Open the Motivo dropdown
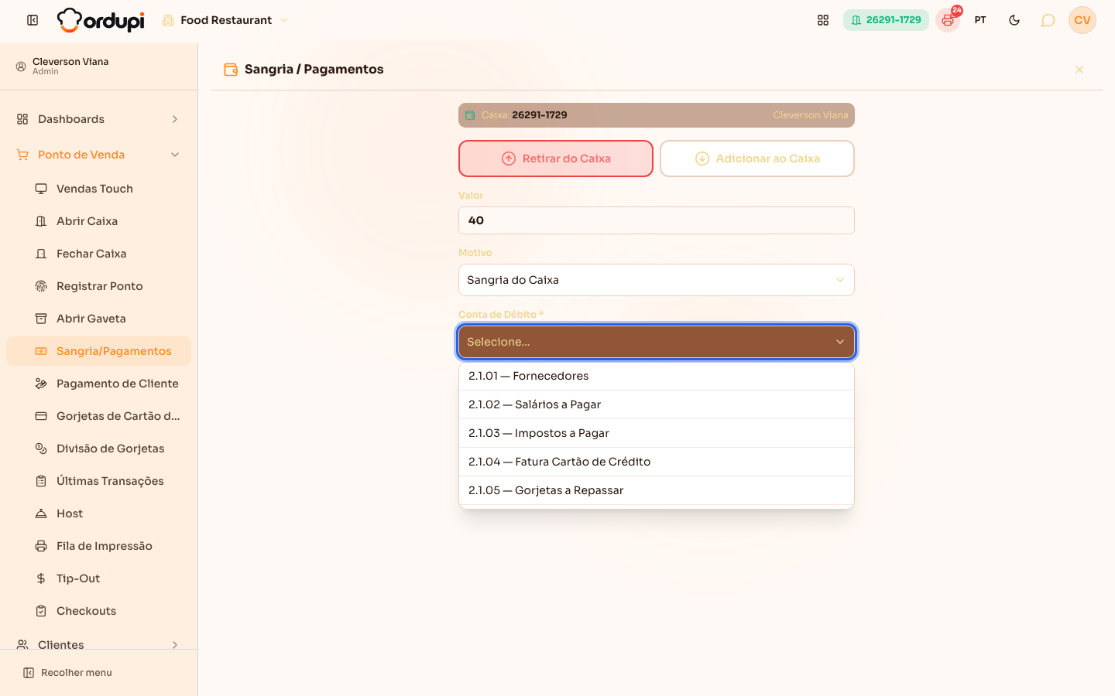 pos(657,280)
